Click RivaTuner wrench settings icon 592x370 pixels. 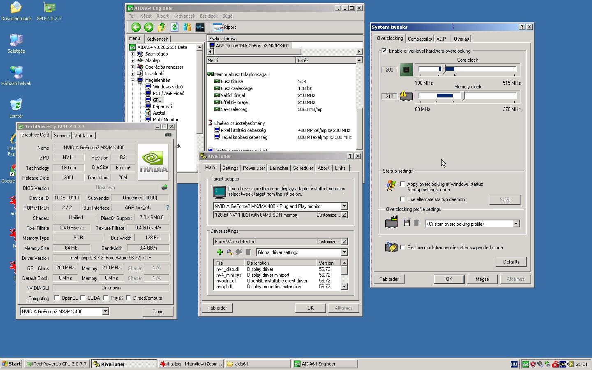point(239,252)
